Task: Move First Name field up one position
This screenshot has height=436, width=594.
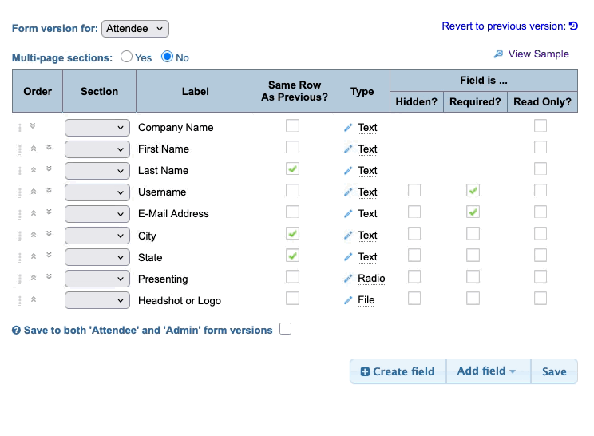Action: click(34, 149)
